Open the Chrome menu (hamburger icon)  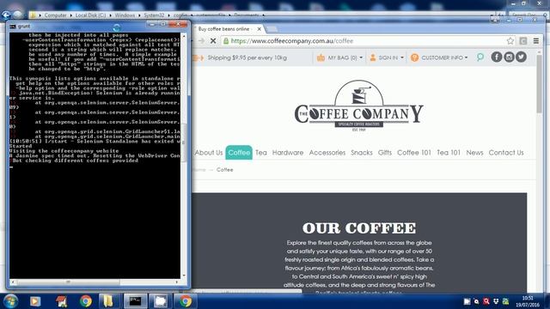(536, 41)
